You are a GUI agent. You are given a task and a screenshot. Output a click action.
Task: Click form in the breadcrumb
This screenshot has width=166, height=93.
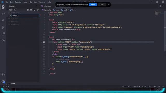74,10
